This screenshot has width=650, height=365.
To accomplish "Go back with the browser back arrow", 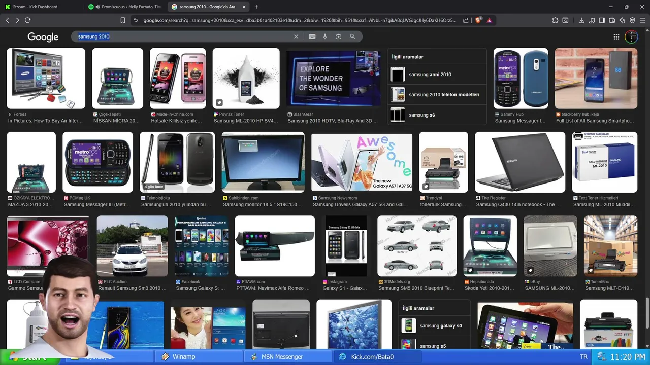I will click(7, 20).
